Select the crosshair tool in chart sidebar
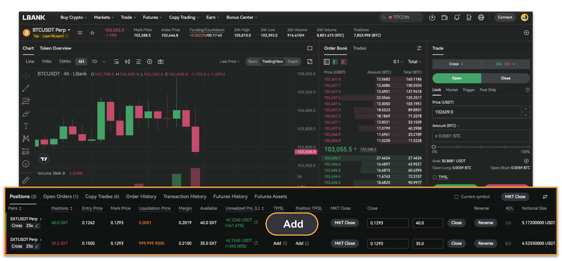This screenshot has height=261, width=562. coord(26,75)
